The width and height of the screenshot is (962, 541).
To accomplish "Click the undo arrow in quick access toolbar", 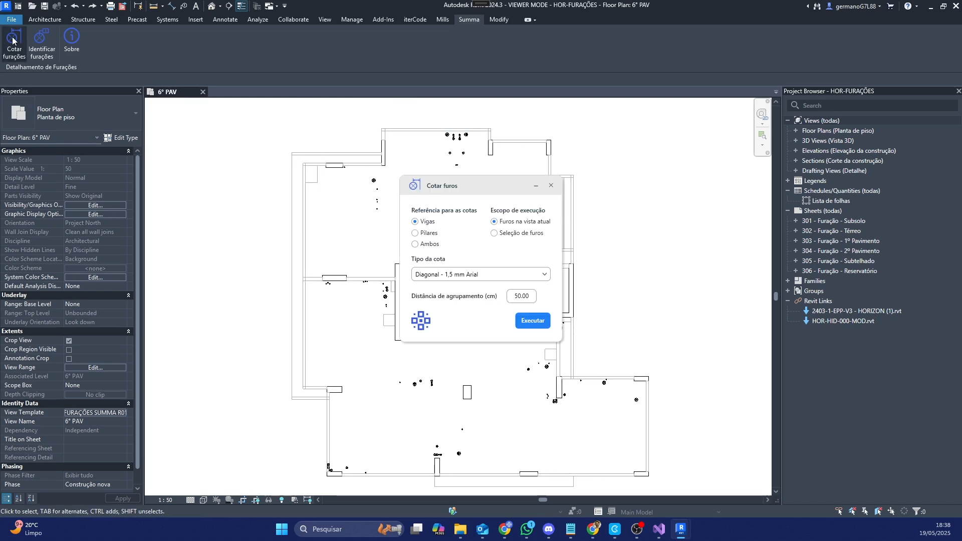I will click(x=75, y=6).
